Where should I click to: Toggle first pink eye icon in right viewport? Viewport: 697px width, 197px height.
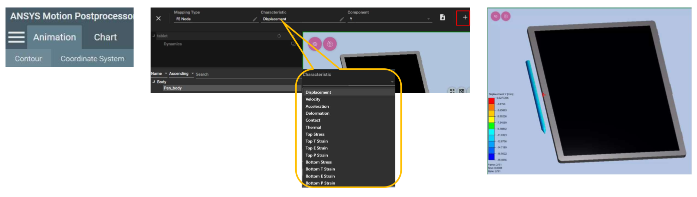coord(495,16)
